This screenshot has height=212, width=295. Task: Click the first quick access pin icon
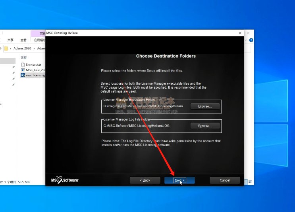click(x=13, y=67)
